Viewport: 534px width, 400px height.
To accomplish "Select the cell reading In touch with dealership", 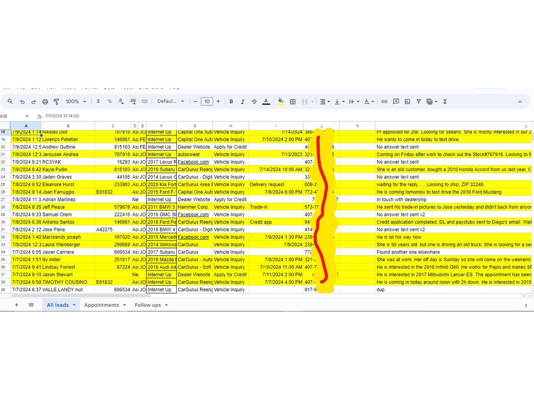I will coord(453,199).
